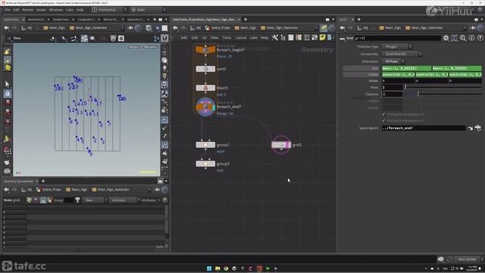485x273 pixels.
Task: Toggle pin on network editor pane
Action: (x=324, y=28)
